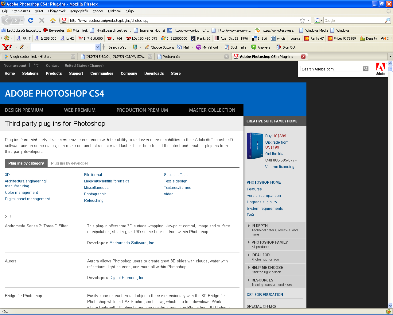Screen dimensions: 393x315
Task: Open the Könyvjelzők menu
Action: pyautogui.click(x=79, y=11)
